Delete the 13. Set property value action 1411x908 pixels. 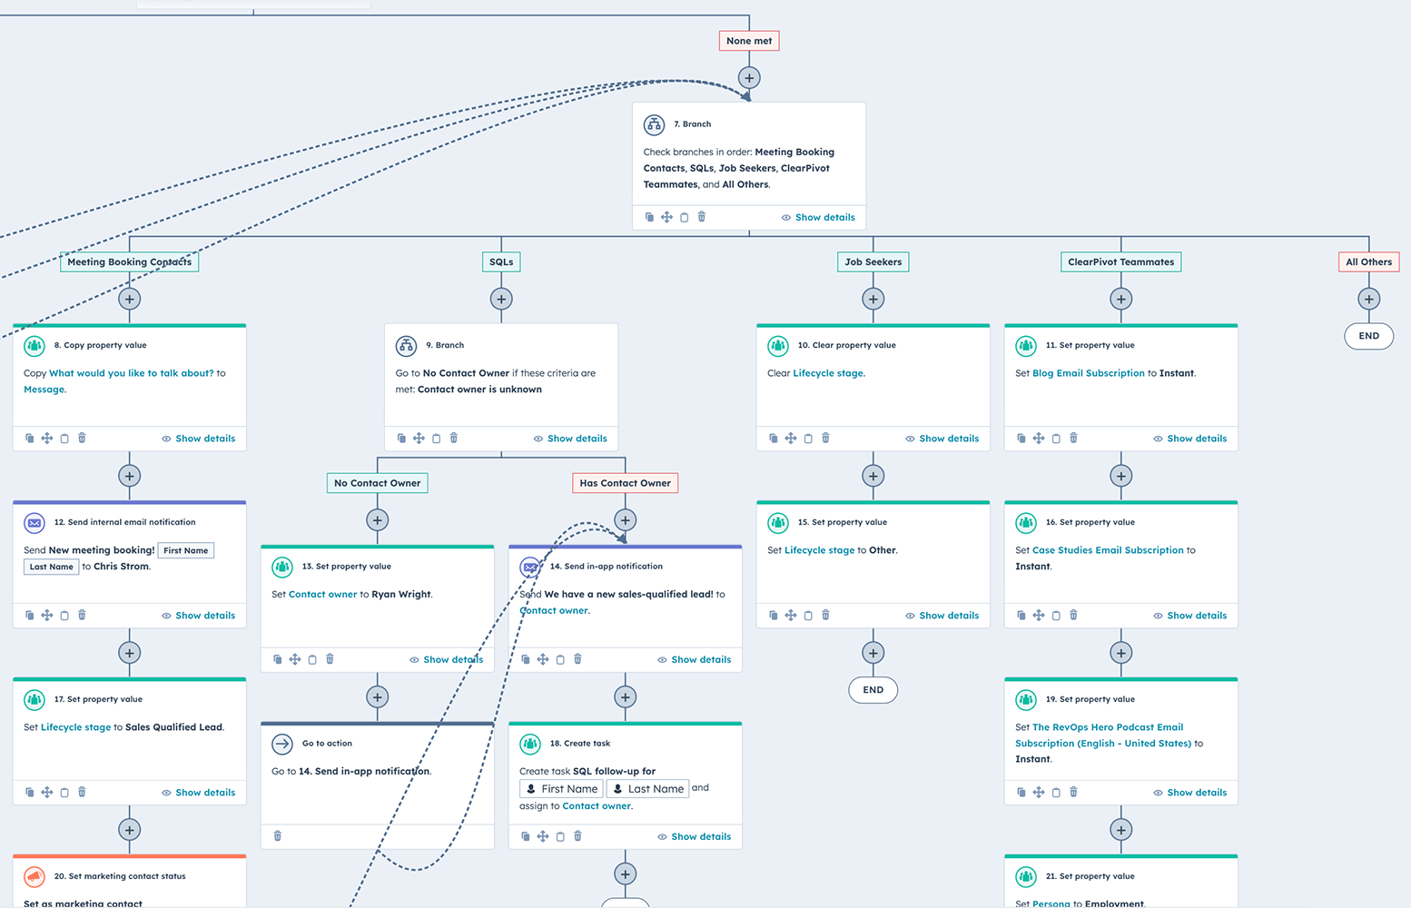point(330,659)
